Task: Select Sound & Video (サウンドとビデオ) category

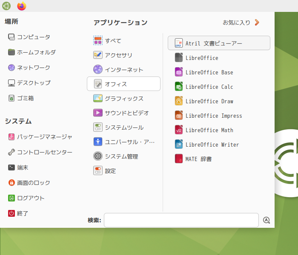Action: click(x=123, y=113)
